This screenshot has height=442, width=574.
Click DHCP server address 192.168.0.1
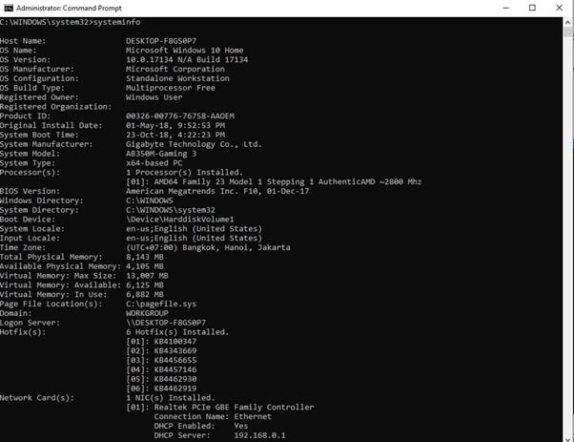[x=260, y=435]
